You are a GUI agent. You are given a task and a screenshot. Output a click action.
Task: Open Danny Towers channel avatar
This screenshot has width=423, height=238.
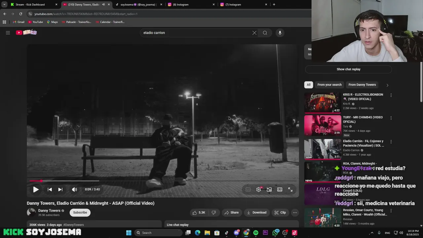(31, 213)
